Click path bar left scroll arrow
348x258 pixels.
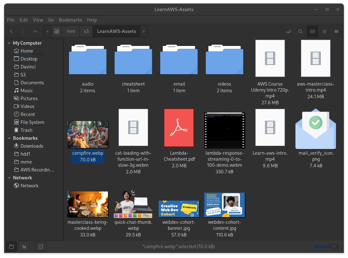pyautogui.click(x=47, y=31)
